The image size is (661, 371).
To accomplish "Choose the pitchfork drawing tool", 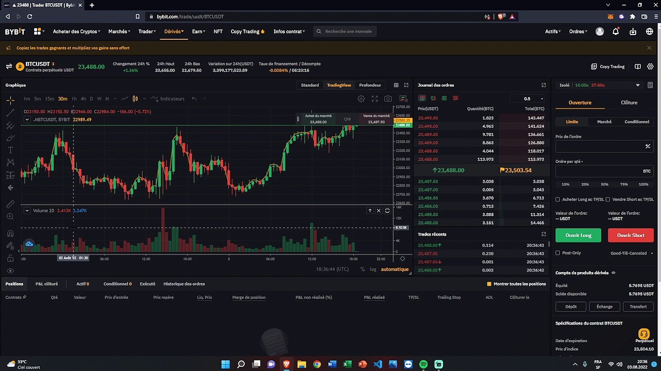I will 10,125.
